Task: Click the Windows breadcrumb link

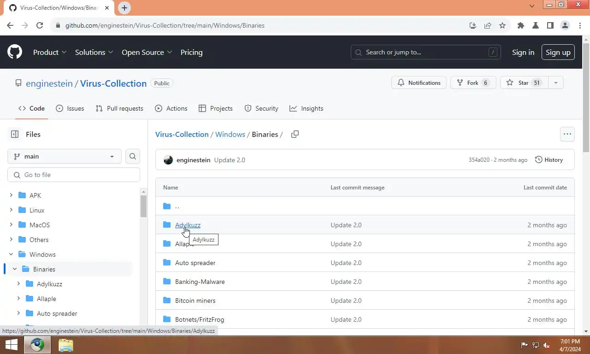Action: (230, 134)
